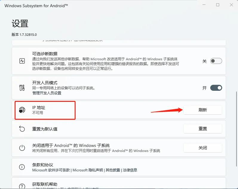This screenshot has height=189, width=238.
Task: Click the 获取联机帮助 heading
Action: coord(45,184)
